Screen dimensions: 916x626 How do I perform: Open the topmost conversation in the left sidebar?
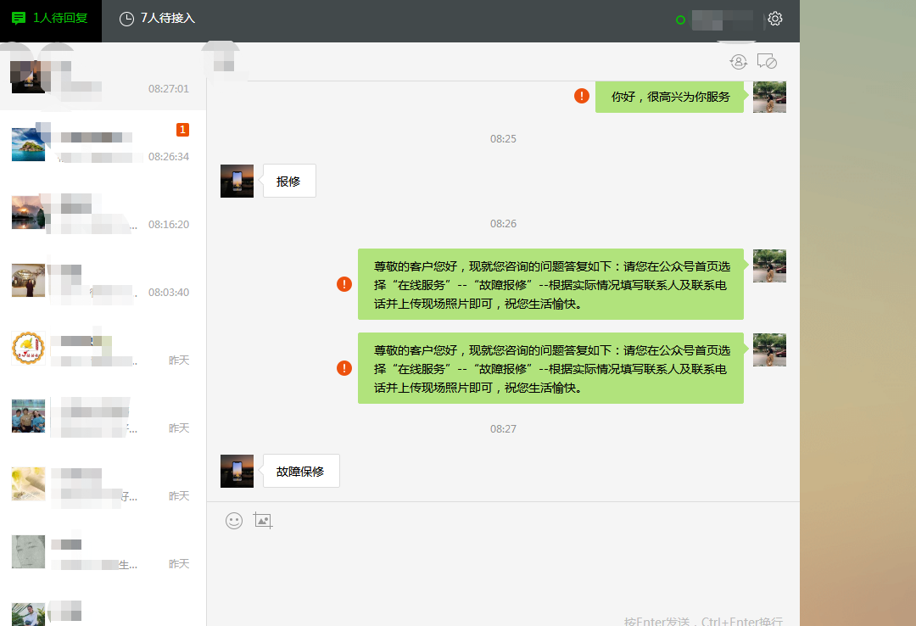pos(102,76)
